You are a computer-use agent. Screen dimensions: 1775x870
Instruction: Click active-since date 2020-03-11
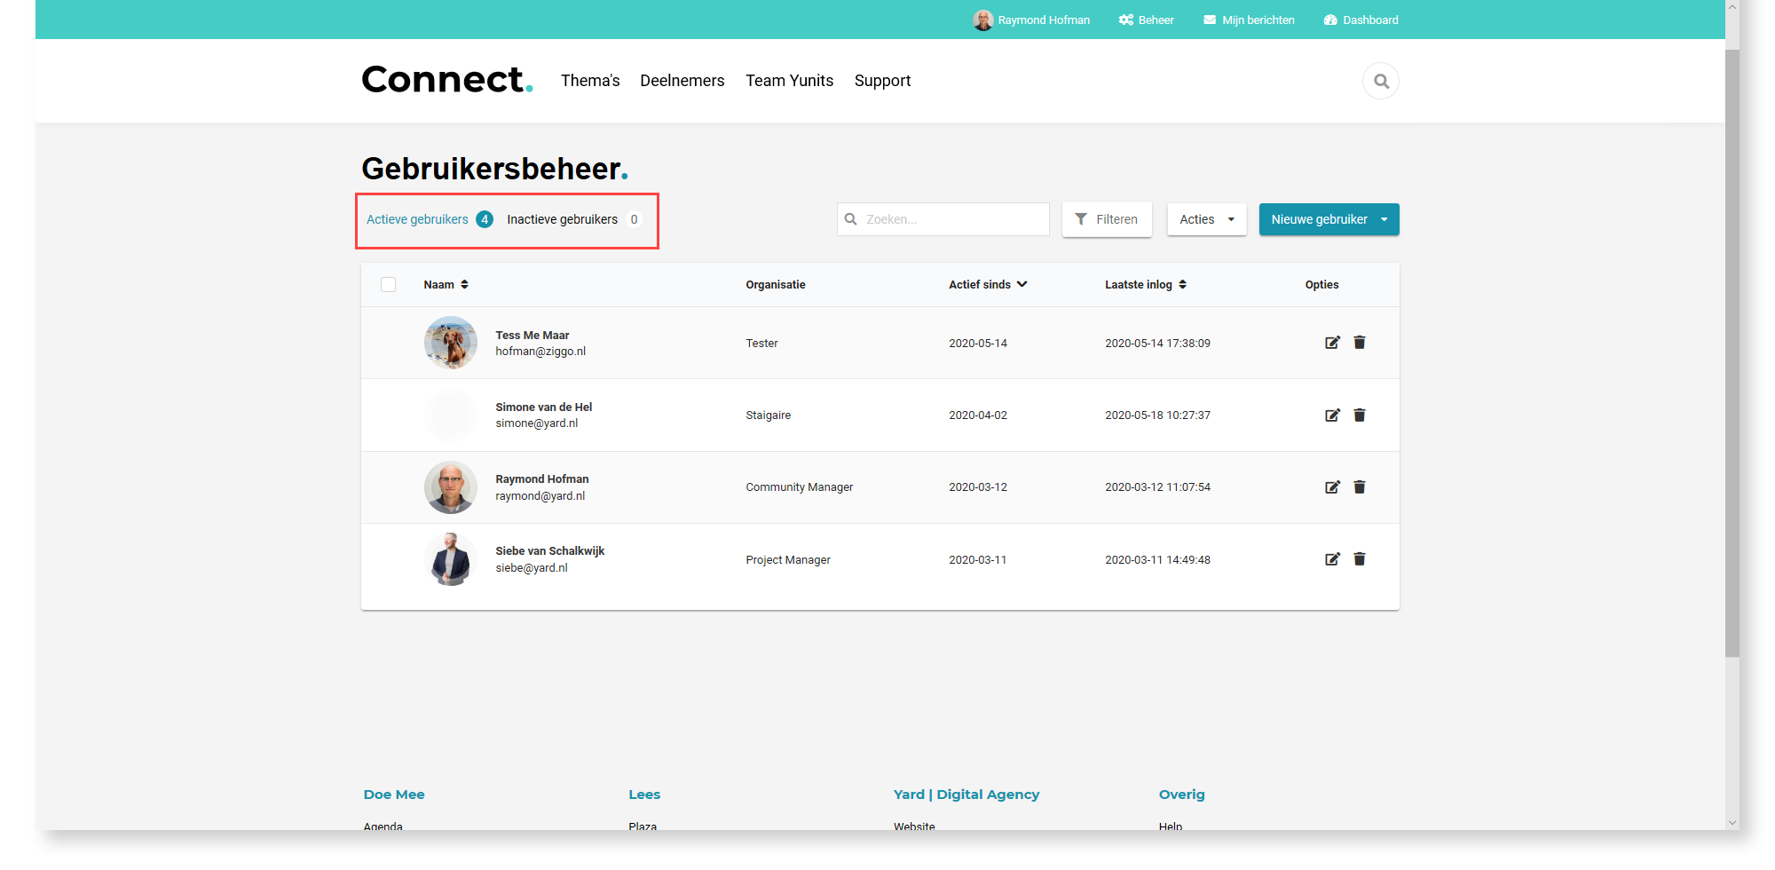click(x=978, y=560)
